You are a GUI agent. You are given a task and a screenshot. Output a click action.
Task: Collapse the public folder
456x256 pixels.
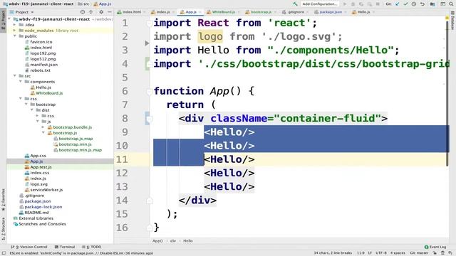click(x=15, y=36)
